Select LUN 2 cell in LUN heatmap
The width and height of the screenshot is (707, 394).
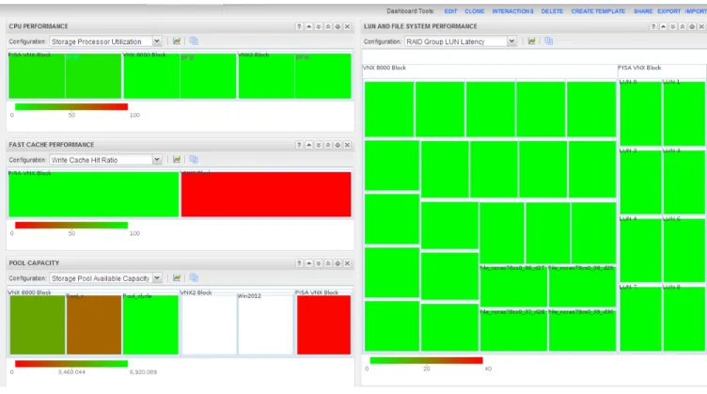click(x=640, y=182)
